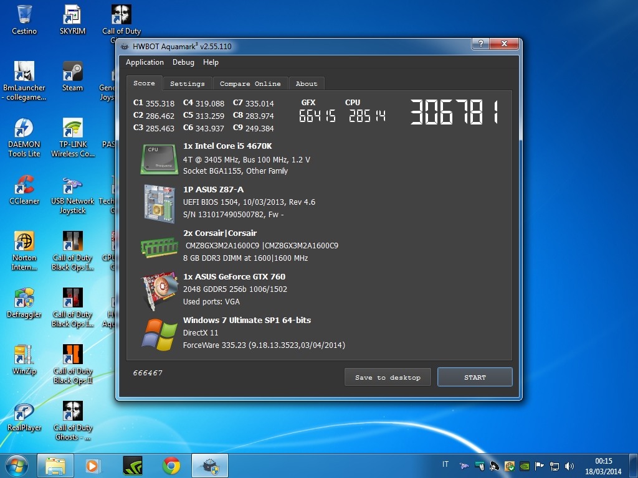Image resolution: width=638 pixels, height=478 pixels.
Task: Click the START benchmark button
Action: pyautogui.click(x=475, y=377)
